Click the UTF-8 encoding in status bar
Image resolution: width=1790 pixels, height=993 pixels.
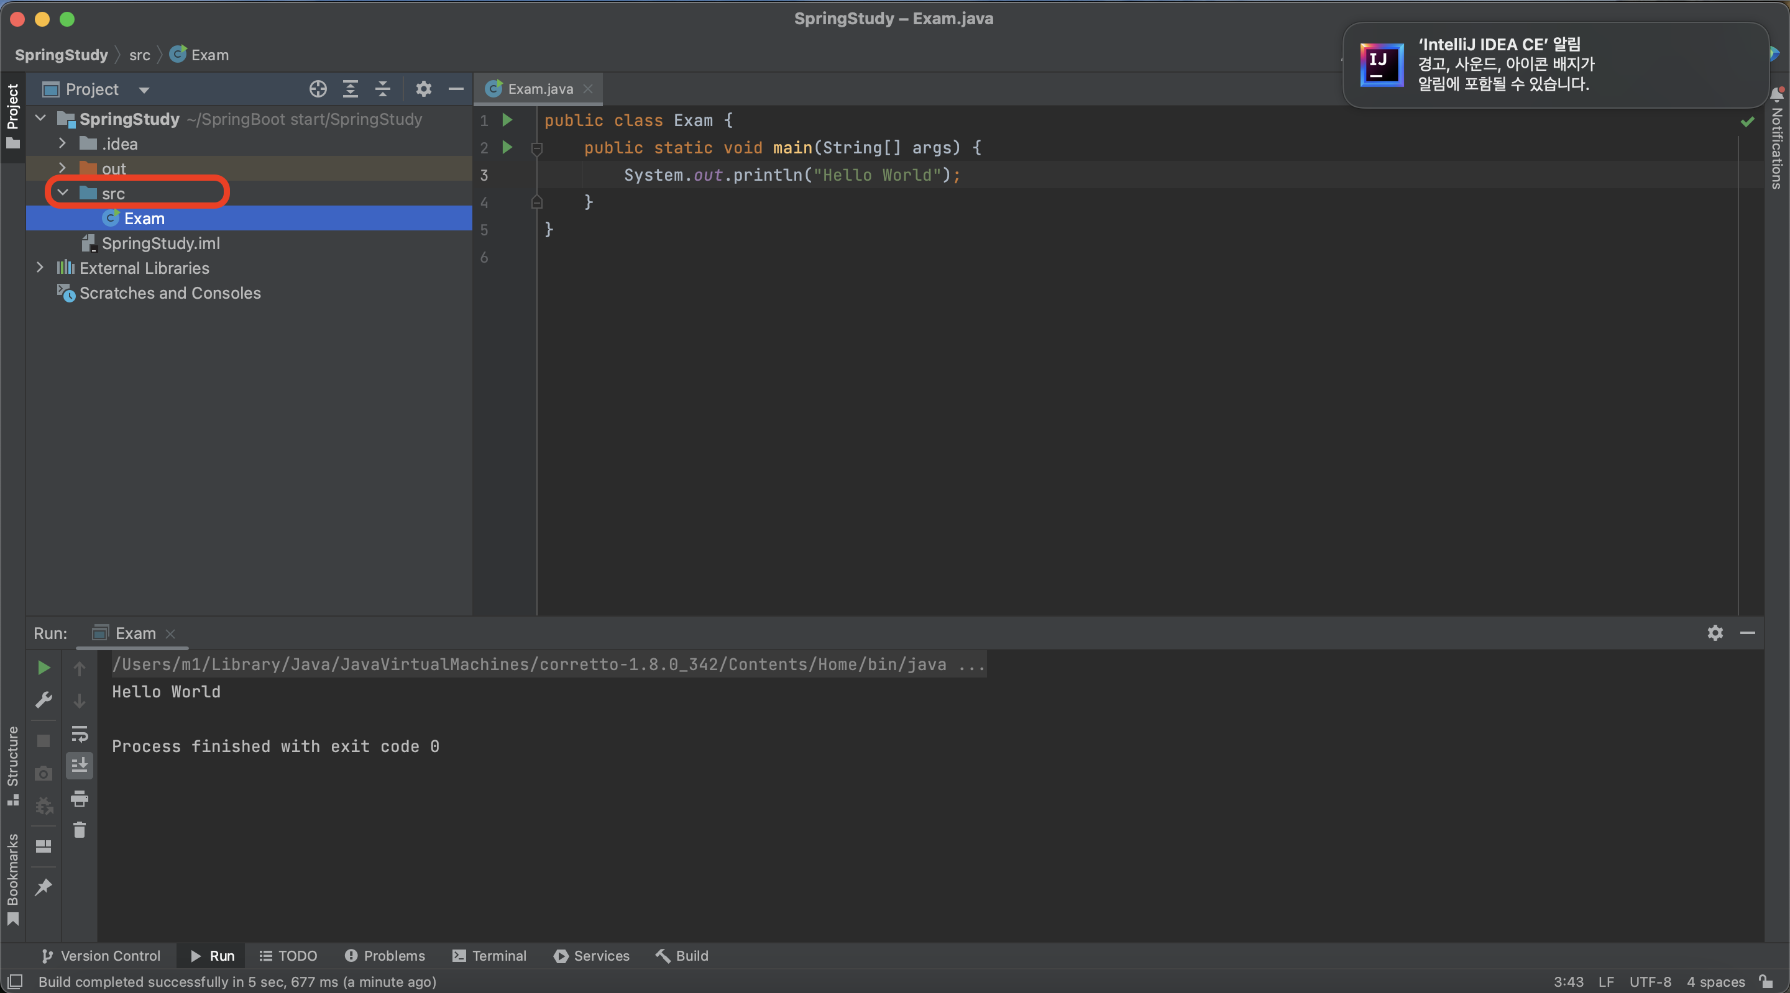[x=1650, y=981]
